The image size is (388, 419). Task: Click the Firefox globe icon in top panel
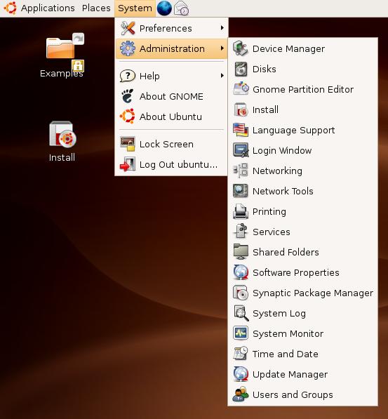click(164, 8)
